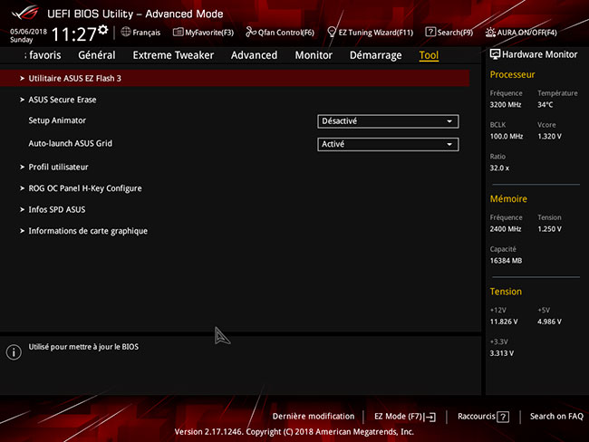
Task: Open MyFavorite(F3) from the top toolbar
Action: [x=179, y=33]
